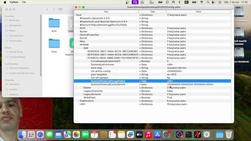Open Launchpad in the Dock

(x=31, y=134)
